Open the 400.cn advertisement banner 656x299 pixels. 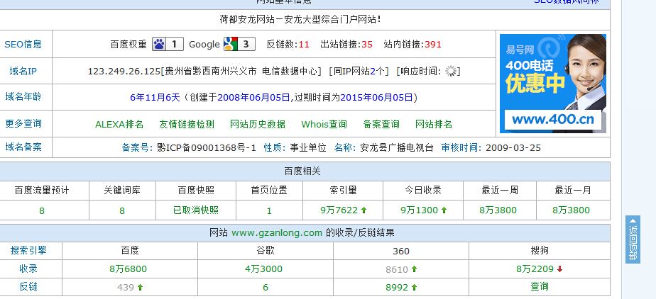tap(552, 84)
